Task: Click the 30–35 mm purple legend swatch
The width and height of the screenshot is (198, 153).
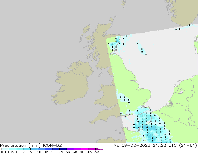Action: click(70, 149)
